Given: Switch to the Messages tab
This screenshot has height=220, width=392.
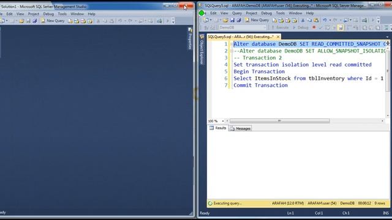Looking at the screenshot, I should tap(241, 128).
